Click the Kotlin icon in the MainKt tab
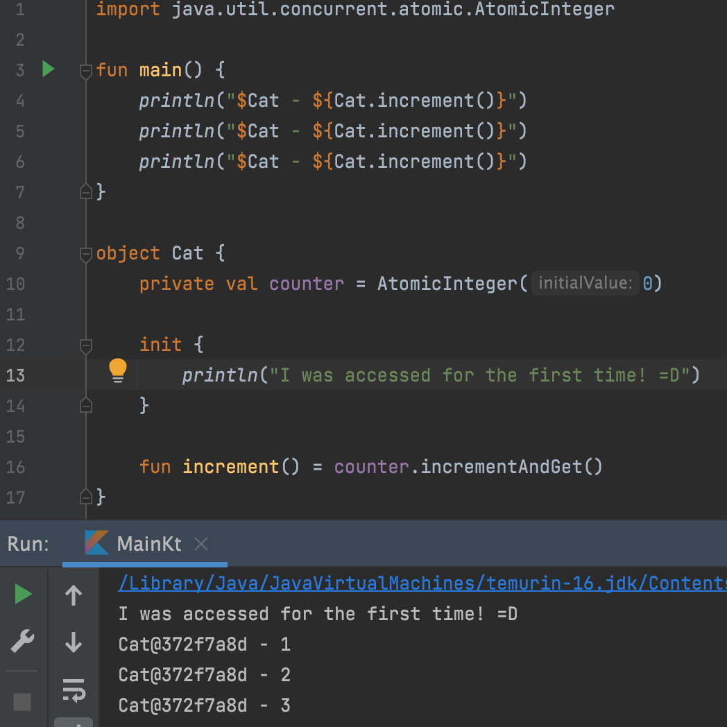Screen dimensions: 727x727 click(x=97, y=544)
